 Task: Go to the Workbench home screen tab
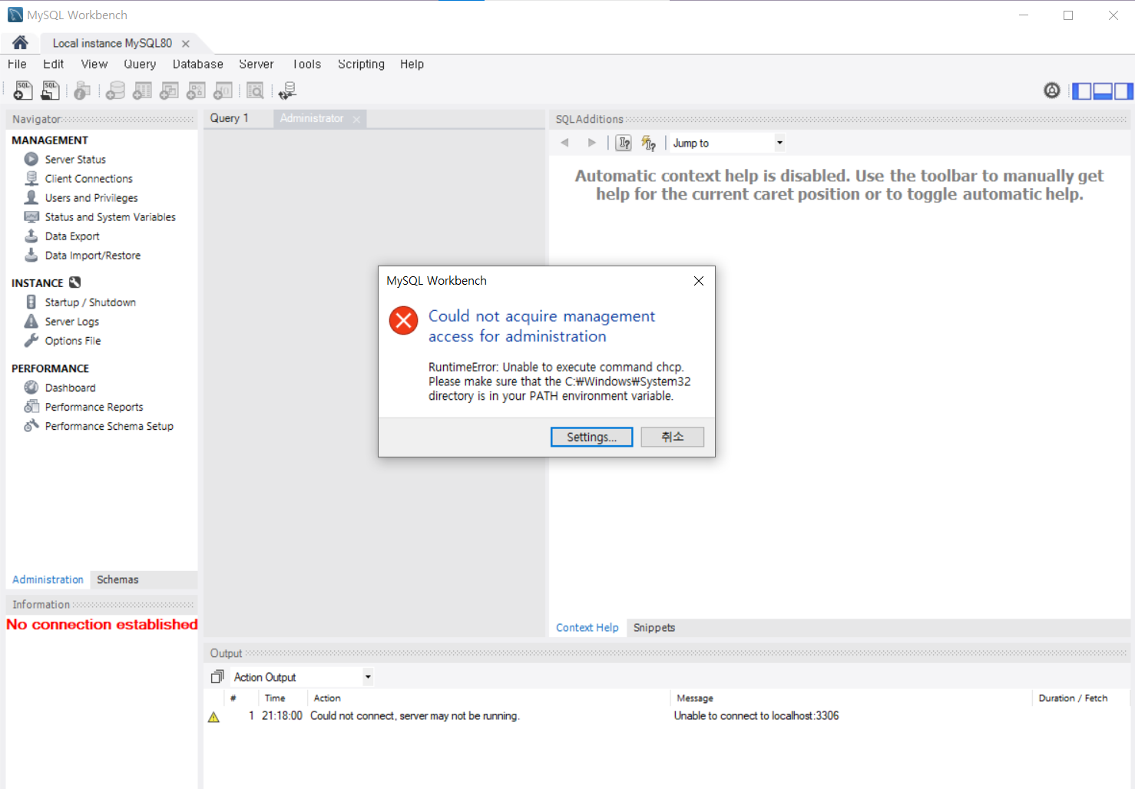[20, 42]
